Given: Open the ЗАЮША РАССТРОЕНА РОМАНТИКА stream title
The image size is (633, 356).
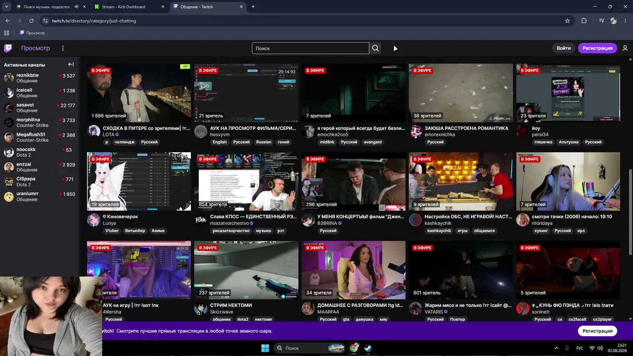Looking at the screenshot, I should pyautogui.click(x=466, y=128).
